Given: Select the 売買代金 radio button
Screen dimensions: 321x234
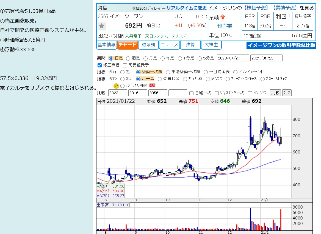Looking at the screenshot, I should [x=160, y=79].
